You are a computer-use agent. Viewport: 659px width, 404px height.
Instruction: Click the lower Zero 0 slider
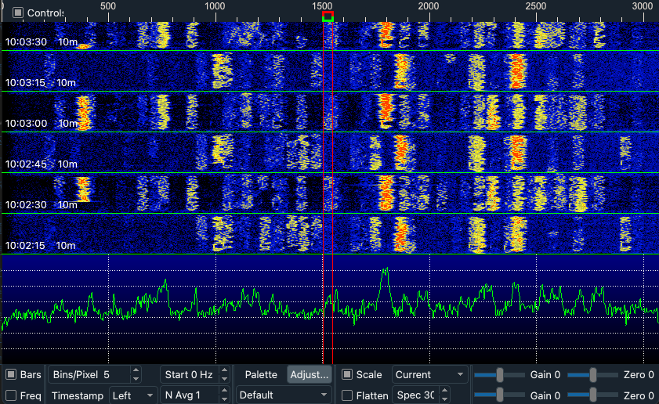(x=592, y=395)
